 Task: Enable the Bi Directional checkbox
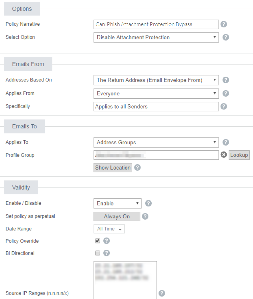click(x=97, y=253)
